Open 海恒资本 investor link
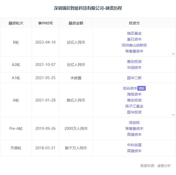Viewport: 176px width, 175px height. click(134, 94)
